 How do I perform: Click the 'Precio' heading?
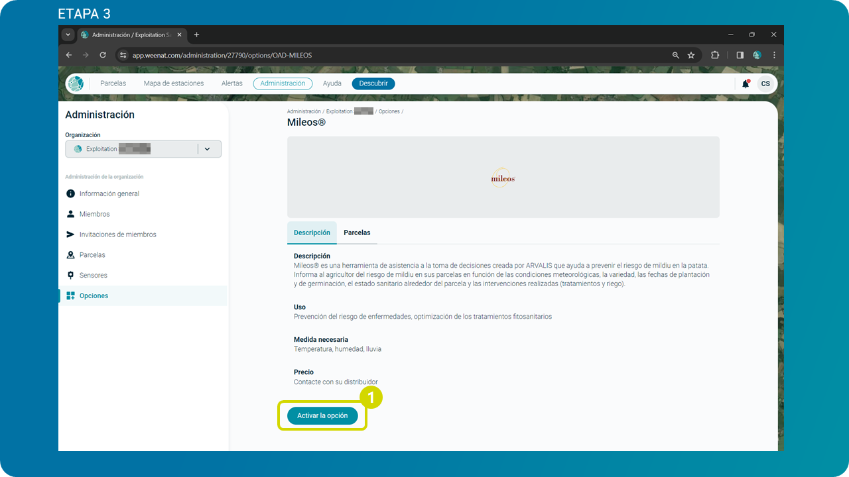point(304,372)
